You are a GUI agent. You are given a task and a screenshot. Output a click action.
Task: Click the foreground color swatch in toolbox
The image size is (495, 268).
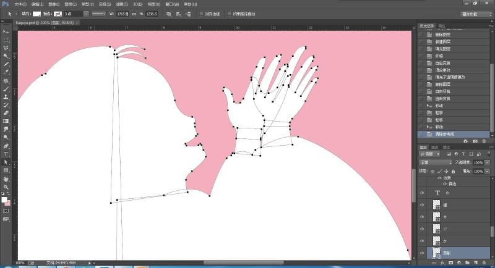(x=4, y=200)
